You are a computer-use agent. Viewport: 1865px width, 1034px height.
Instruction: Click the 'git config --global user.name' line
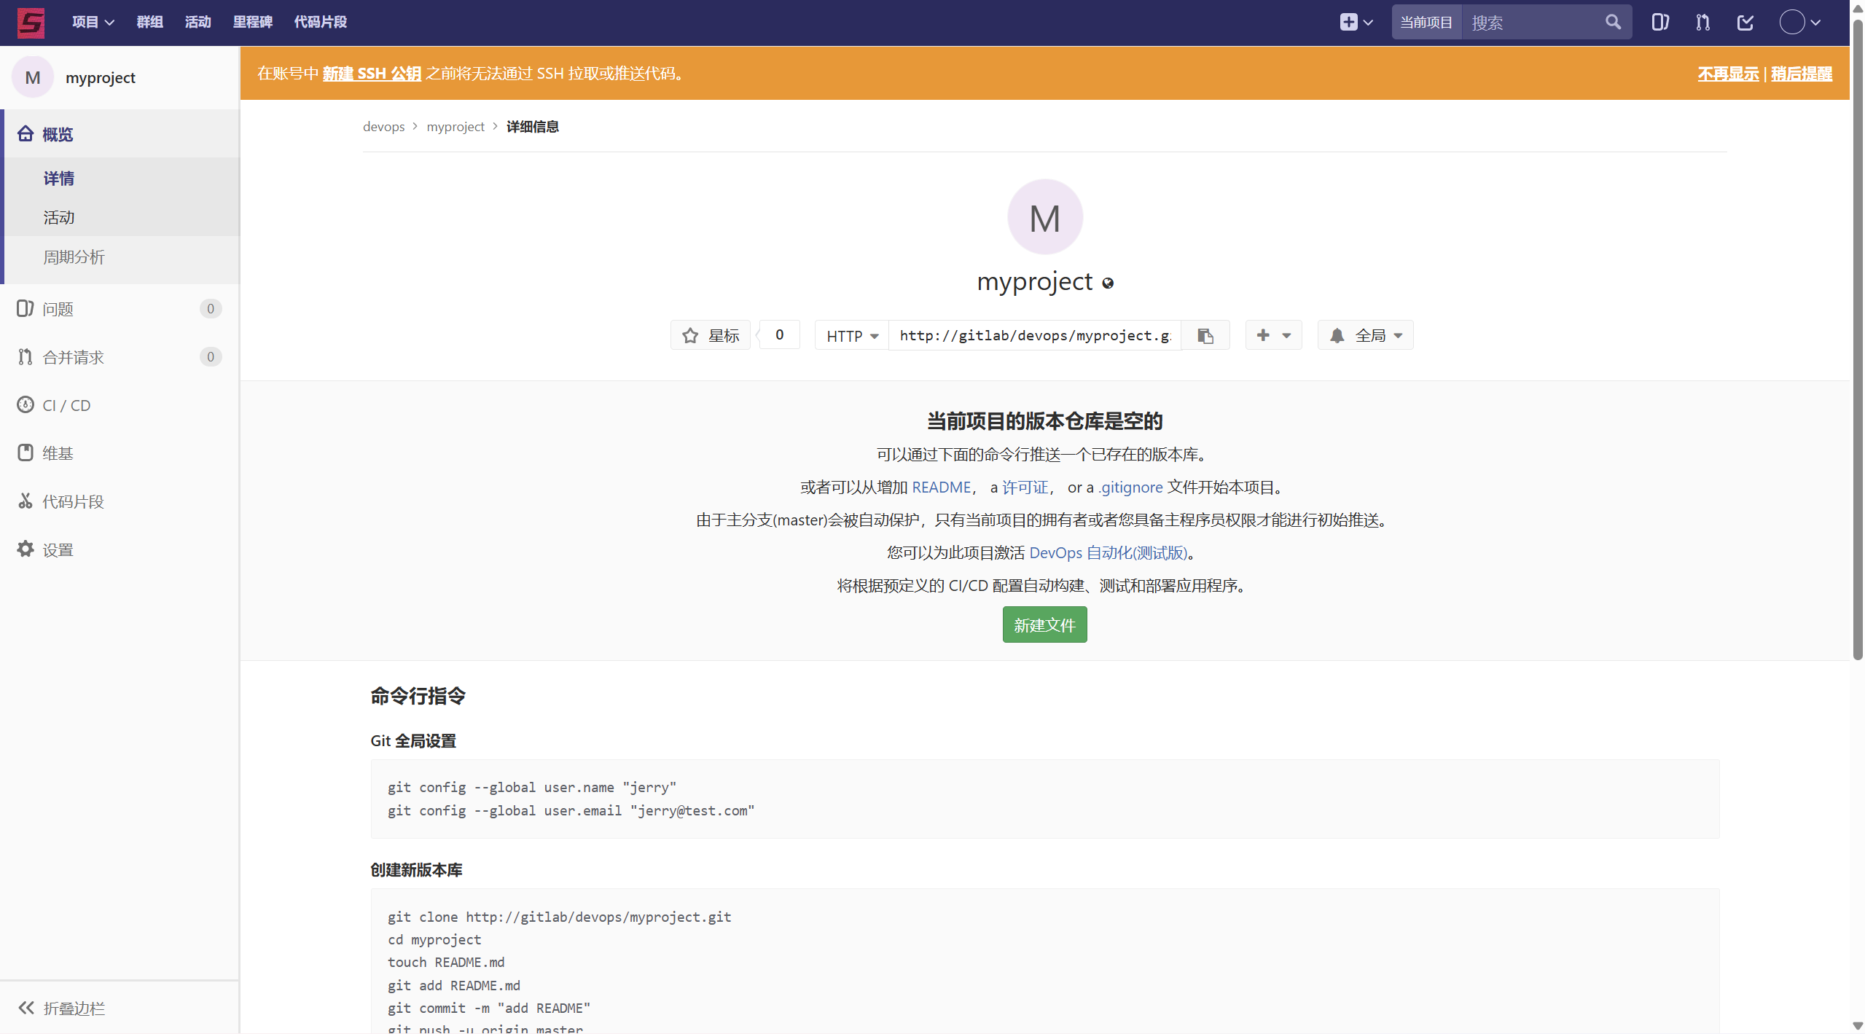(x=532, y=788)
